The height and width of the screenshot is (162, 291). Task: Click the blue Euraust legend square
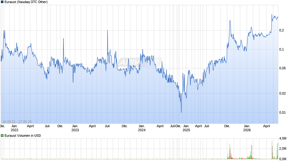click(x=2, y=2)
